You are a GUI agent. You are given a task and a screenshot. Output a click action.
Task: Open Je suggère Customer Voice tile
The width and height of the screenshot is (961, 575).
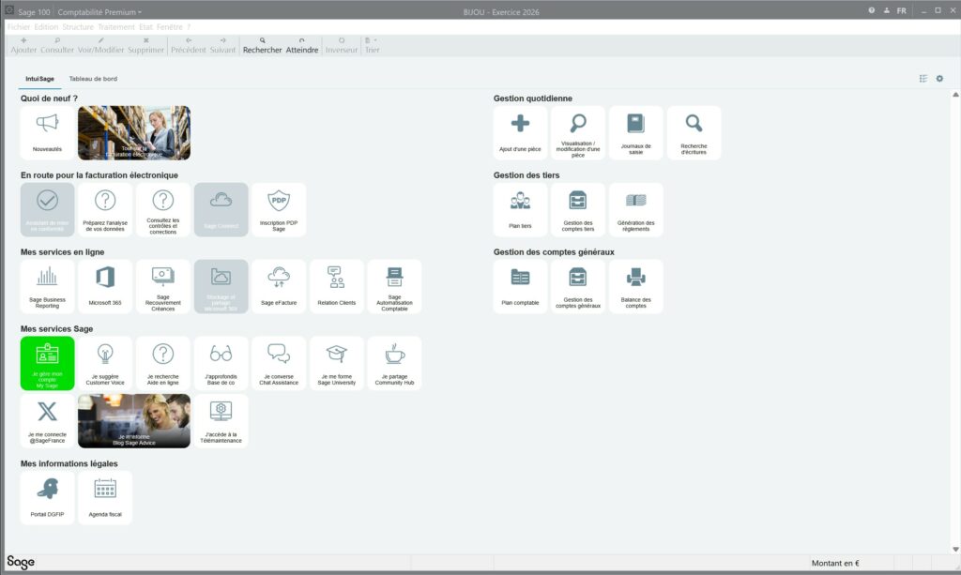(x=105, y=363)
